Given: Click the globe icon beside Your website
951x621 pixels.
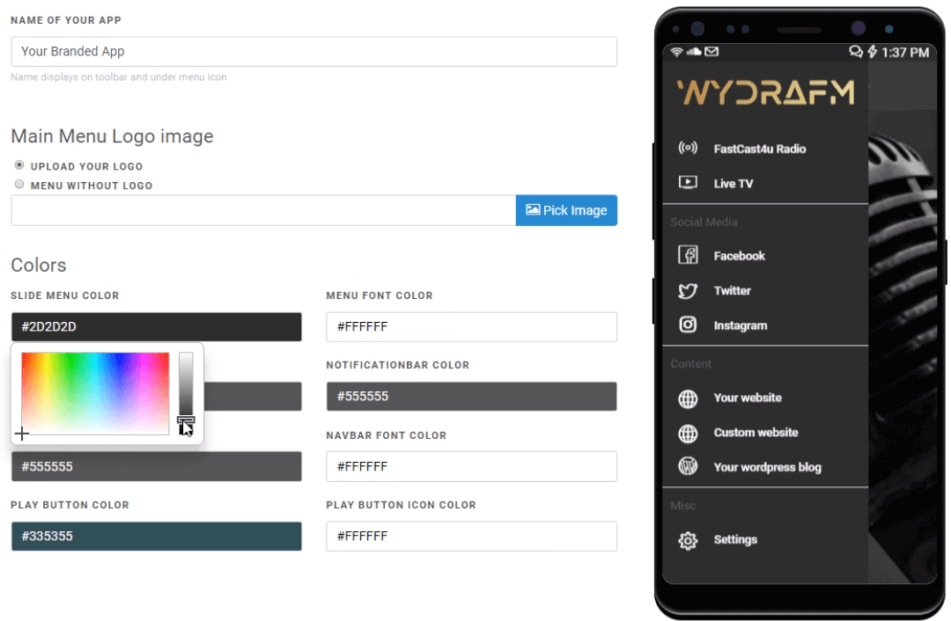Looking at the screenshot, I should [687, 398].
